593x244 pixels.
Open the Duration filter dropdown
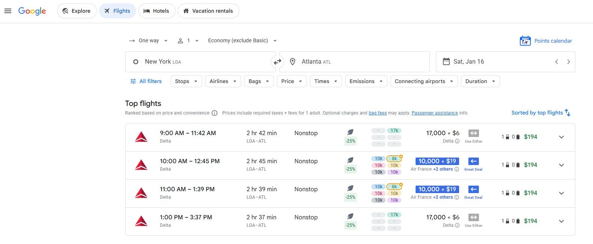480,81
